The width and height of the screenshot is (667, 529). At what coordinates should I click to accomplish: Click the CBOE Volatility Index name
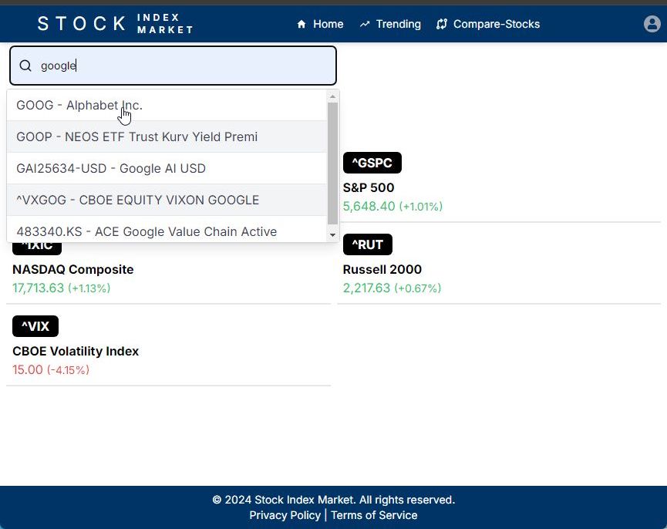pyautogui.click(x=76, y=351)
